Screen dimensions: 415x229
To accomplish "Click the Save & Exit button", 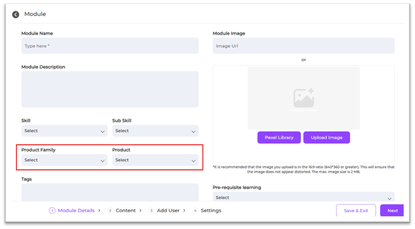I will (x=356, y=211).
